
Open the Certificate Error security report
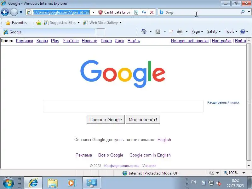[x=114, y=12]
